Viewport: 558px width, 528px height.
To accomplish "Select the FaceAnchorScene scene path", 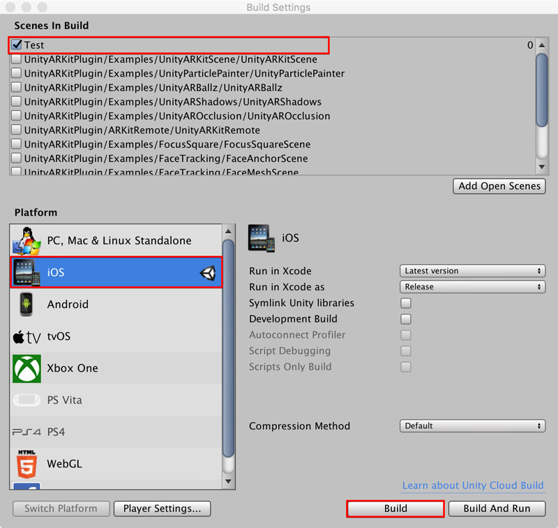I will 166,158.
